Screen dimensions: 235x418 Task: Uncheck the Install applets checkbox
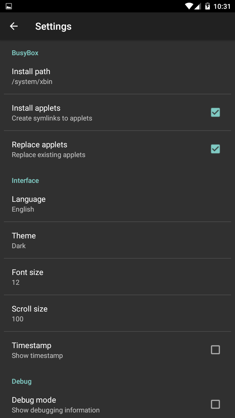(215, 112)
